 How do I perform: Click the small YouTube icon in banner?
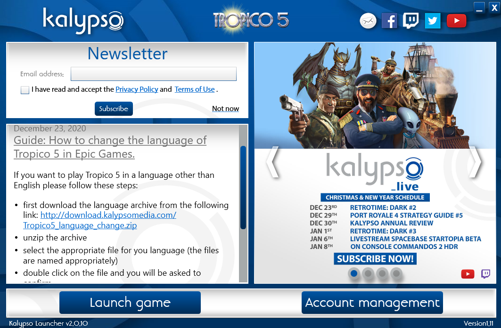[468, 274]
